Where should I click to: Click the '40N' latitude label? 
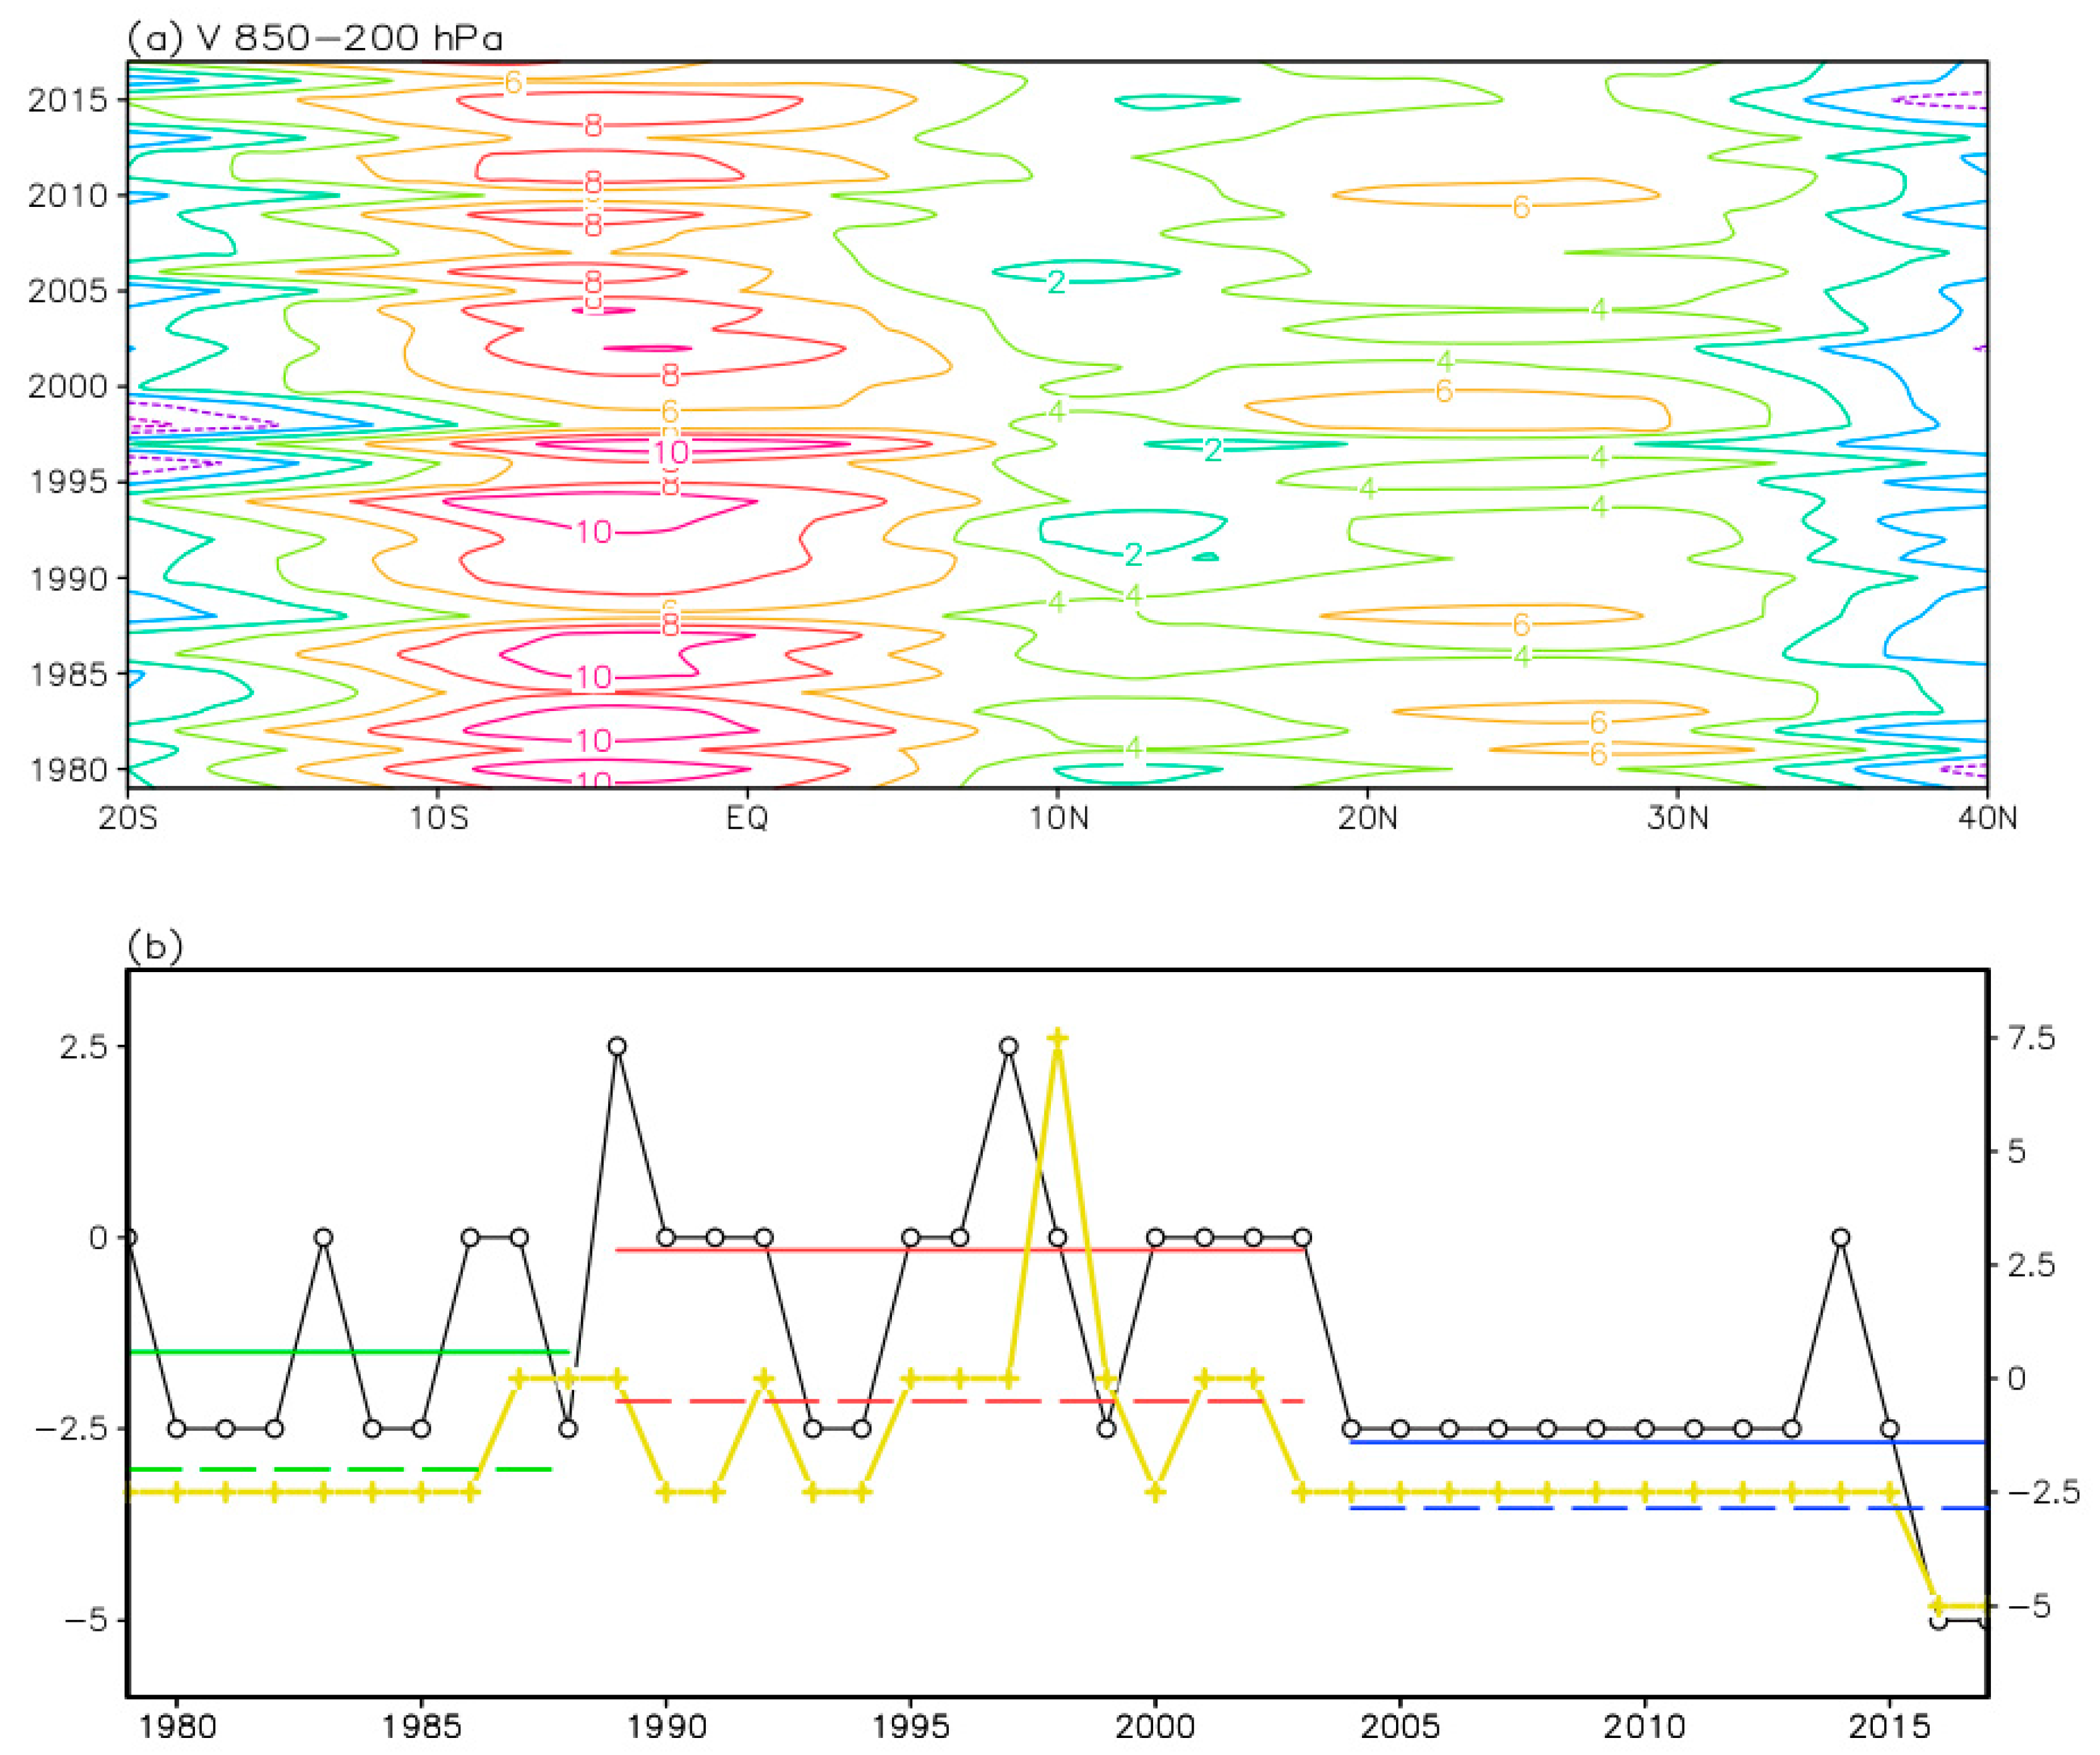coord(1987,818)
